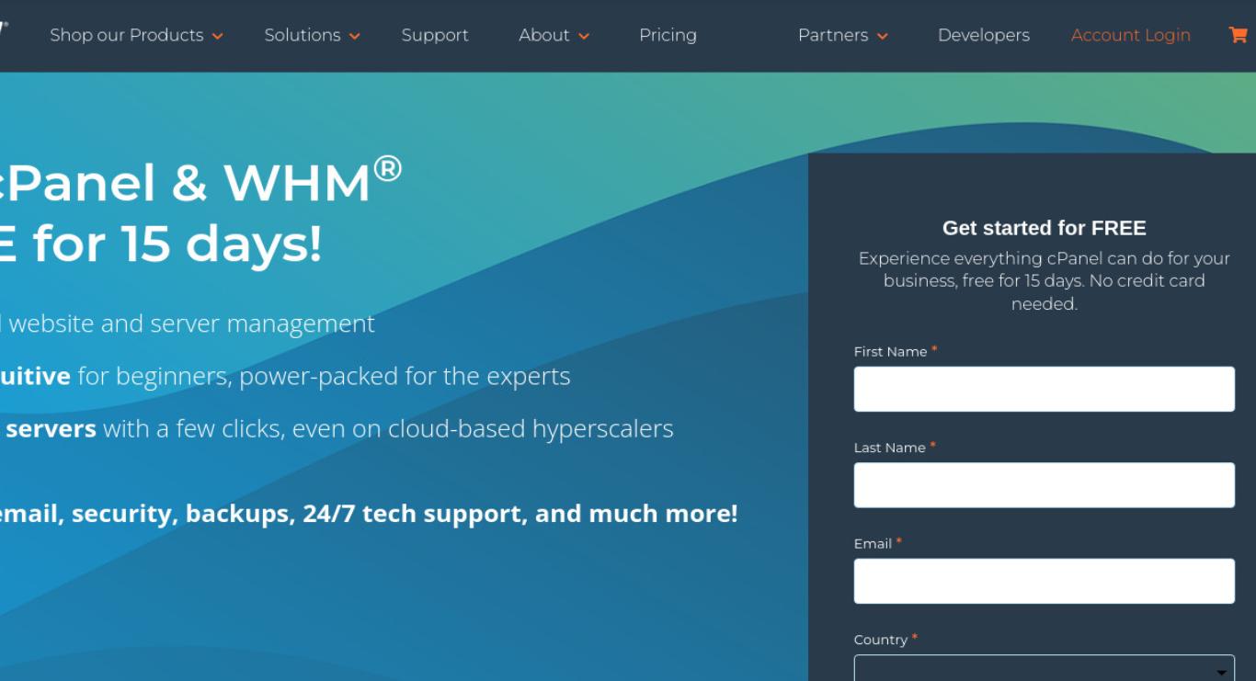Expand the Shop our Products menu
1256x681 pixels.
pyautogui.click(x=136, y=35)
